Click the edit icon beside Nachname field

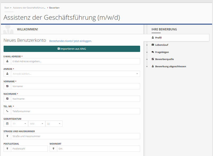[x=7, y=99]
